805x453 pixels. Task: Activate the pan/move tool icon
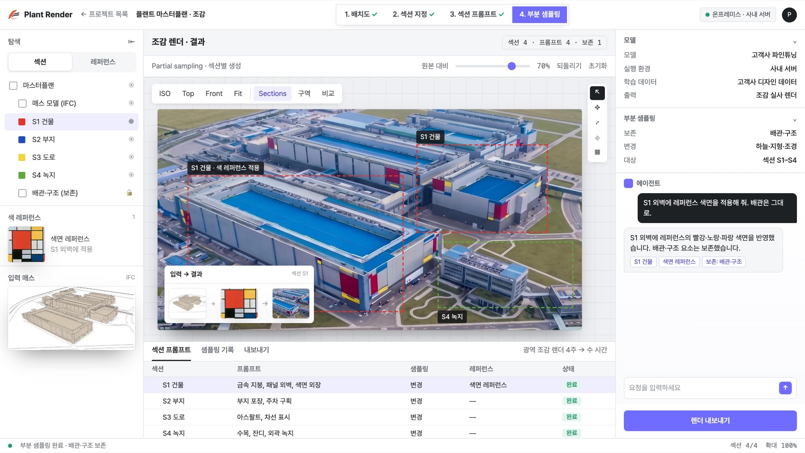pyautogui.click(x=597, y=108)
